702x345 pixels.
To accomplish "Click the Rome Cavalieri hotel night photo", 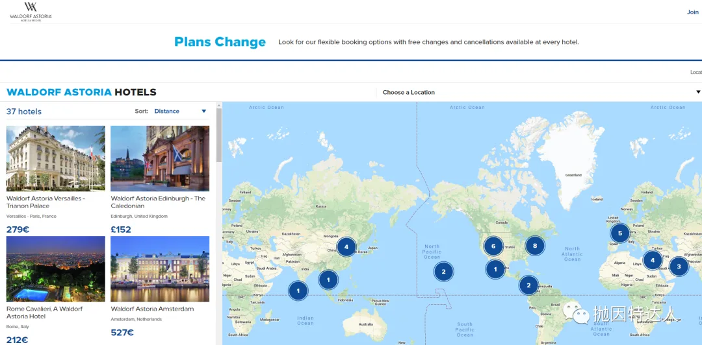I will click(56, 268).
